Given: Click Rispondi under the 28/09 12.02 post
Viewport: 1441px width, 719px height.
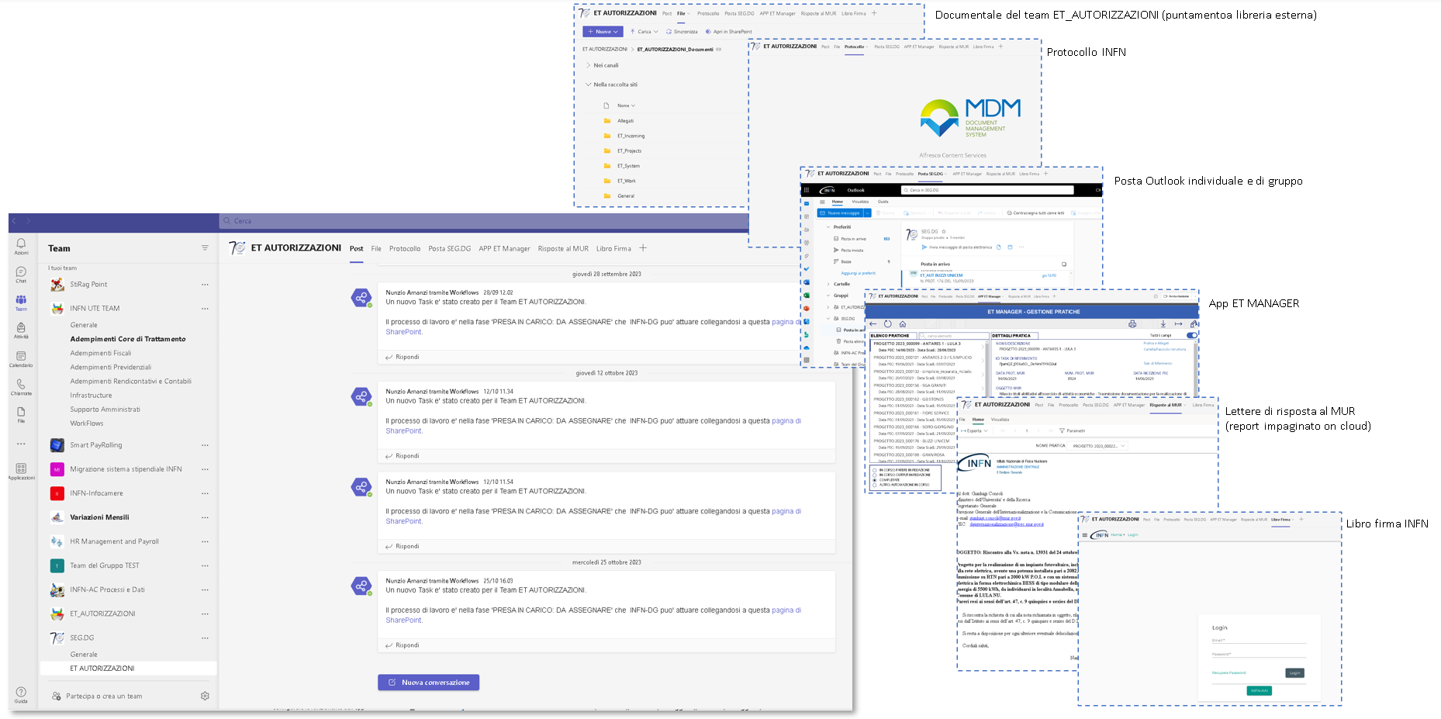Looking at the screenshot, I should click(x=403, y=357).
